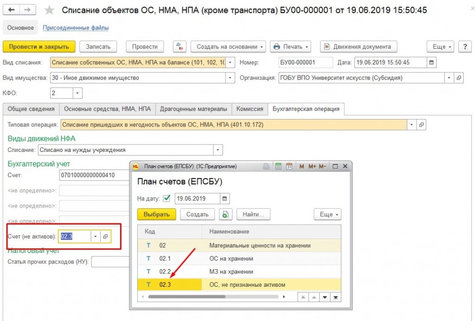Open calculator icon in План счетов title bar
Viewport: 475px width, 321px height.
278,166
